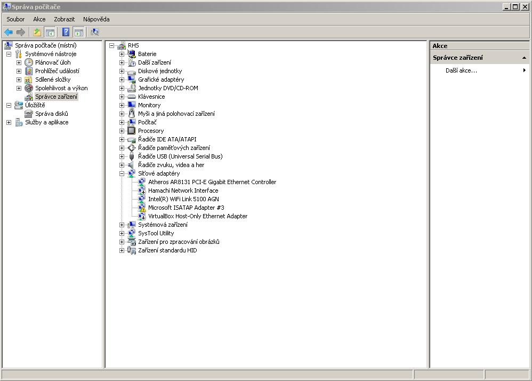
Task: Expand Služby a aplikace in left tree
Action: [9, 122]
